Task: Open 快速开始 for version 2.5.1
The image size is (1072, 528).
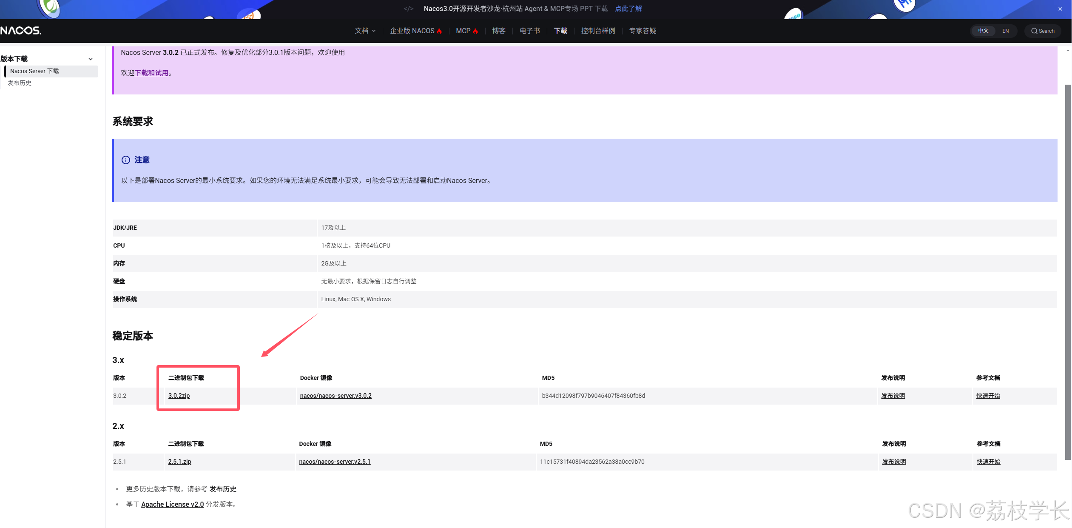Action: coord(989,462)
